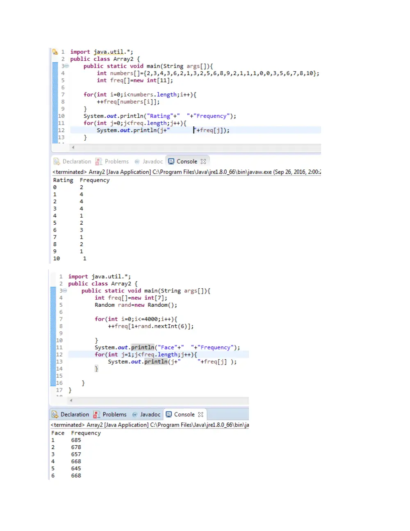Open the Javadoc tab in top panel
The height and width of the screenshot is (531, 410).
point(148,162)
